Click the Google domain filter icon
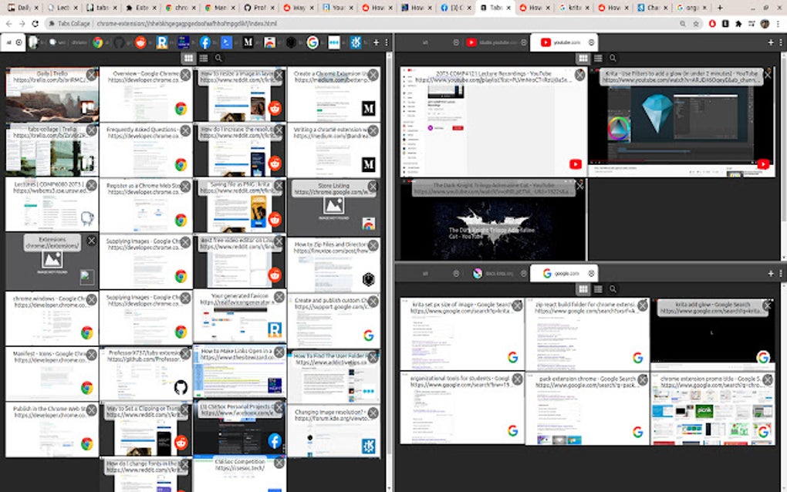 (312, 42)
